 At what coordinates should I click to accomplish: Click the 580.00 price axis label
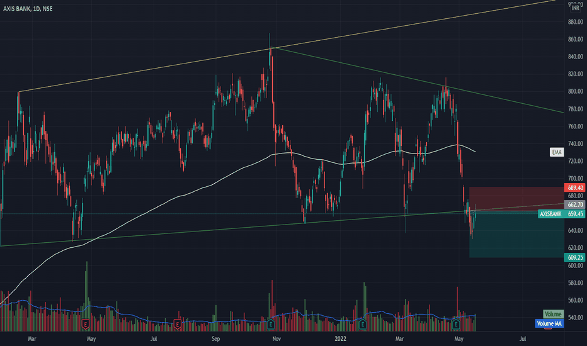[x=576, y=283]
